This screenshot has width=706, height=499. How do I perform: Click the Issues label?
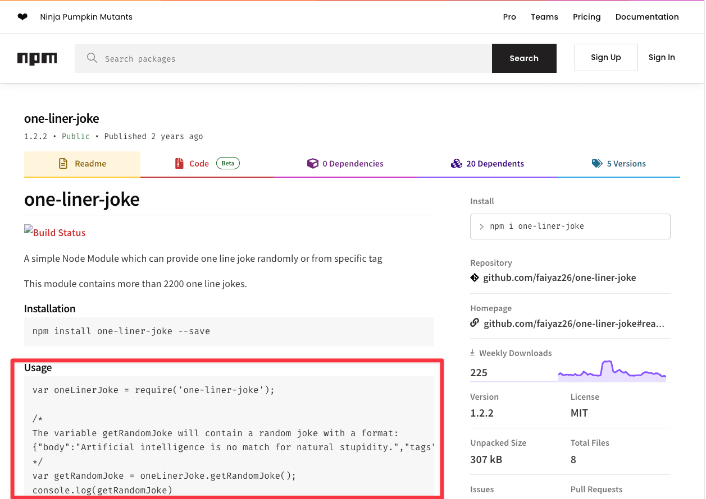[x=482, y=489]
